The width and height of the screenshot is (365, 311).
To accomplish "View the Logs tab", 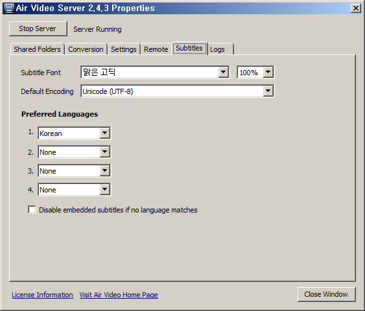I will coord(220,49).
